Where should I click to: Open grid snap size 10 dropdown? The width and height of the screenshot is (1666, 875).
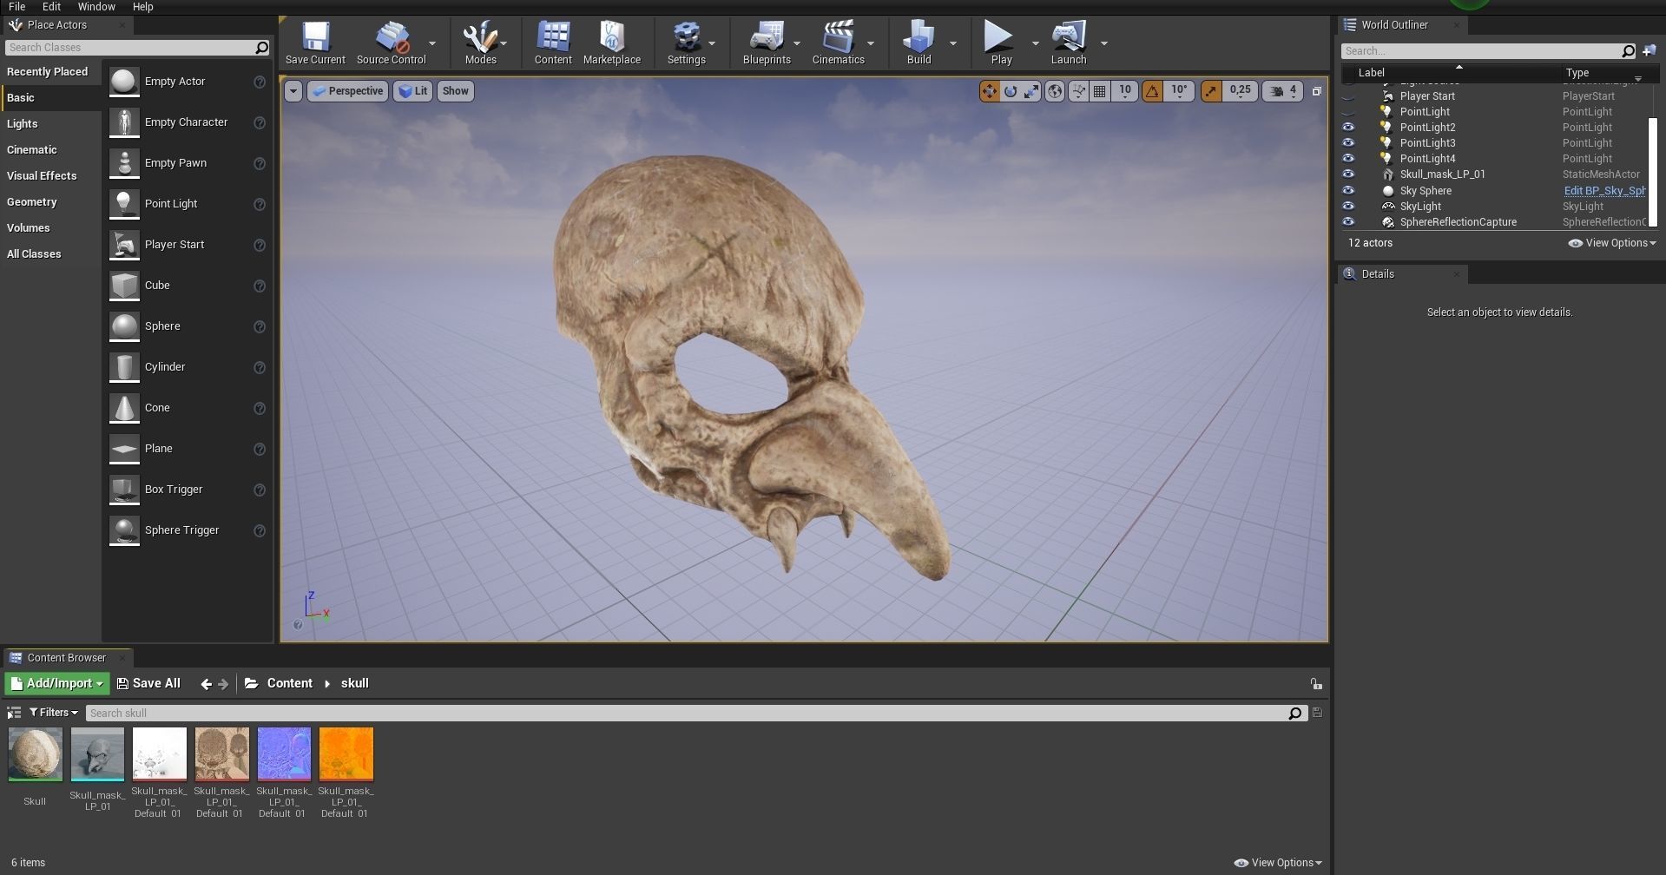tap(1124, 91)
